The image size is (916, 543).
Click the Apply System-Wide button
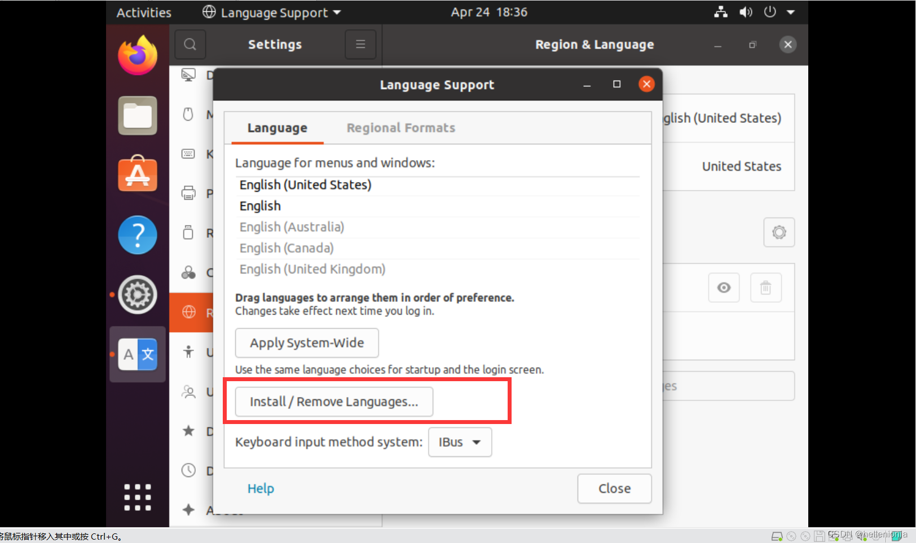[x=306, y=343]
